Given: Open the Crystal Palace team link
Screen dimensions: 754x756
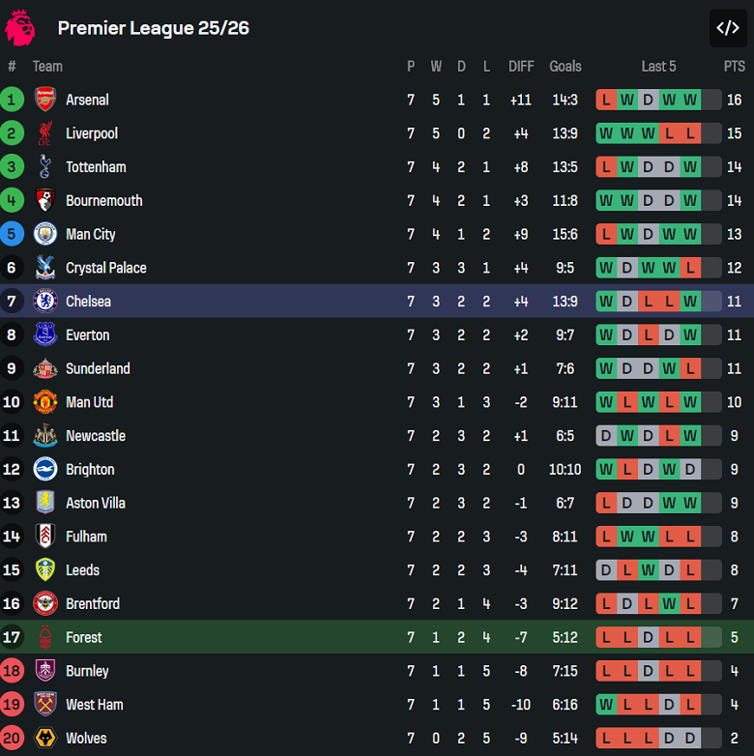Looking at the screenshot, I should click(x=105, y=268).
